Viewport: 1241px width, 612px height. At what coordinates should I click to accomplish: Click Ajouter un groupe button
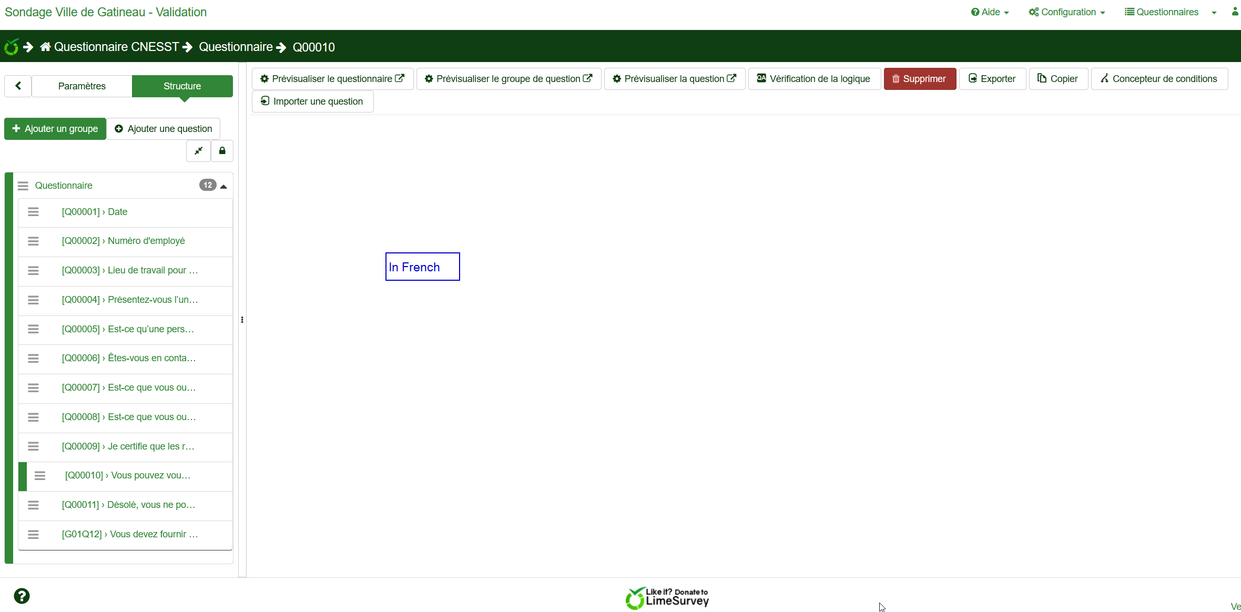coord(55,129)
